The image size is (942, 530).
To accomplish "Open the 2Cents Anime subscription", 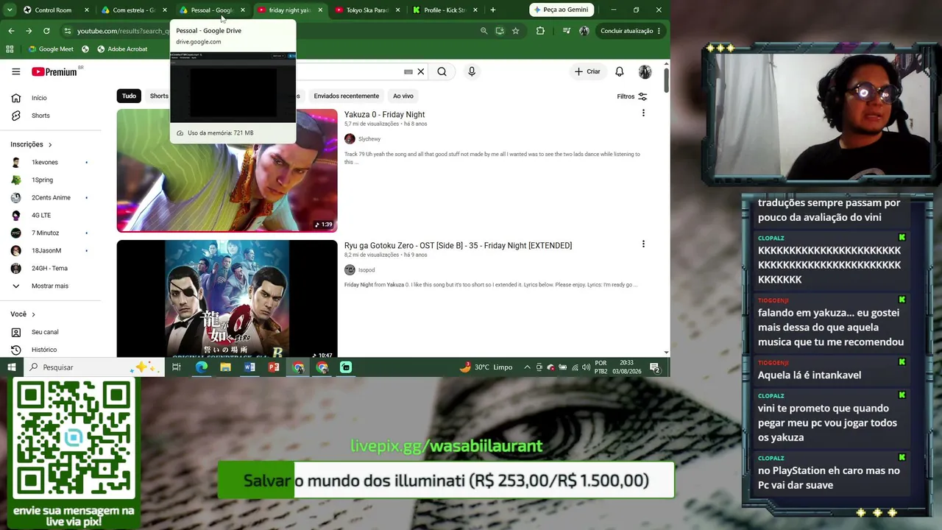I will pos(51,197).
